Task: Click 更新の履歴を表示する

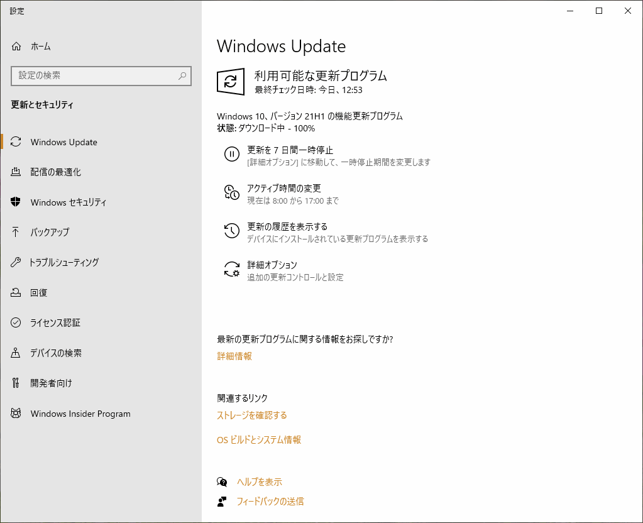Action: point(287,226)
